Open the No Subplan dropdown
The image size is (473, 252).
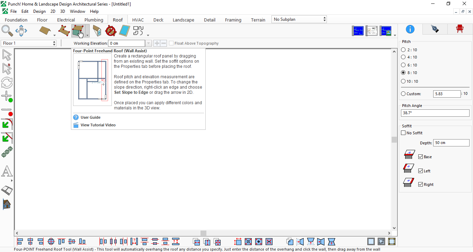(300, 19)
